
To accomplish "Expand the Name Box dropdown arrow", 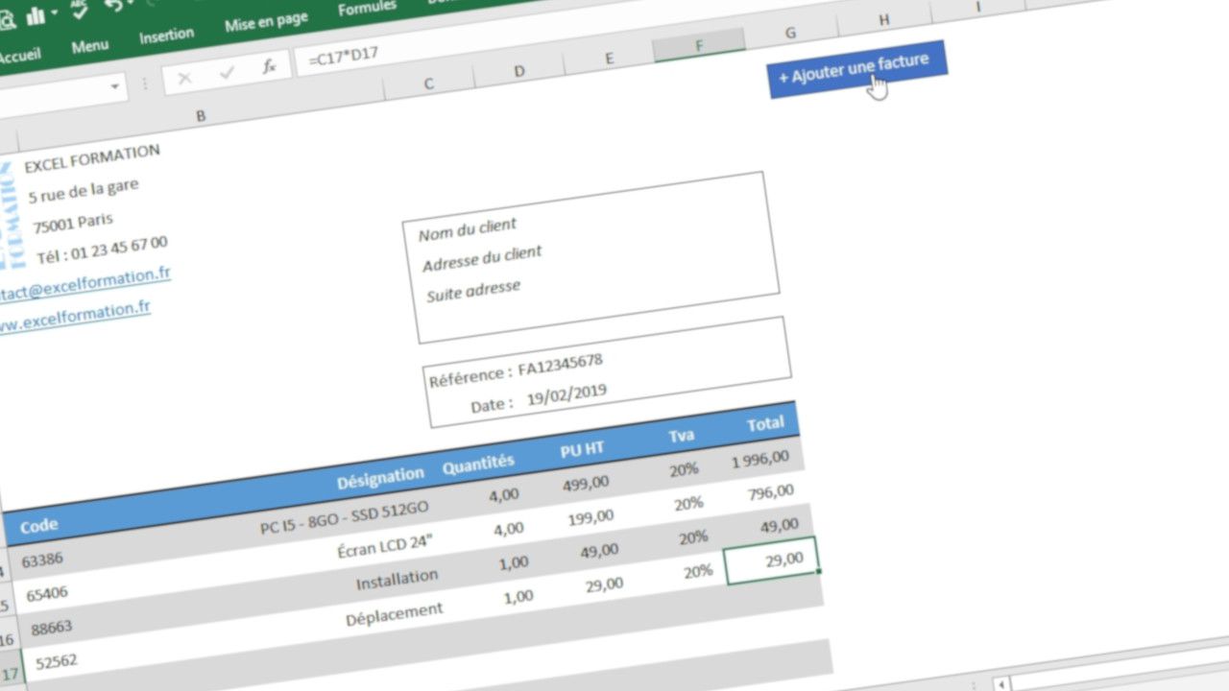I will coord(116,87).
